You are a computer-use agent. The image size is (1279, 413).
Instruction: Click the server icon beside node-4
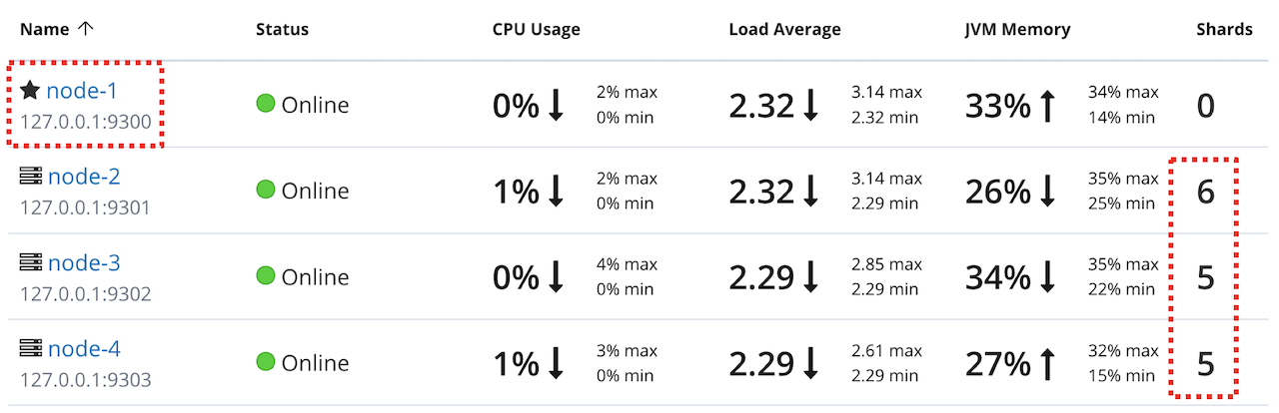pyautogui.click(x=31, y=348)
